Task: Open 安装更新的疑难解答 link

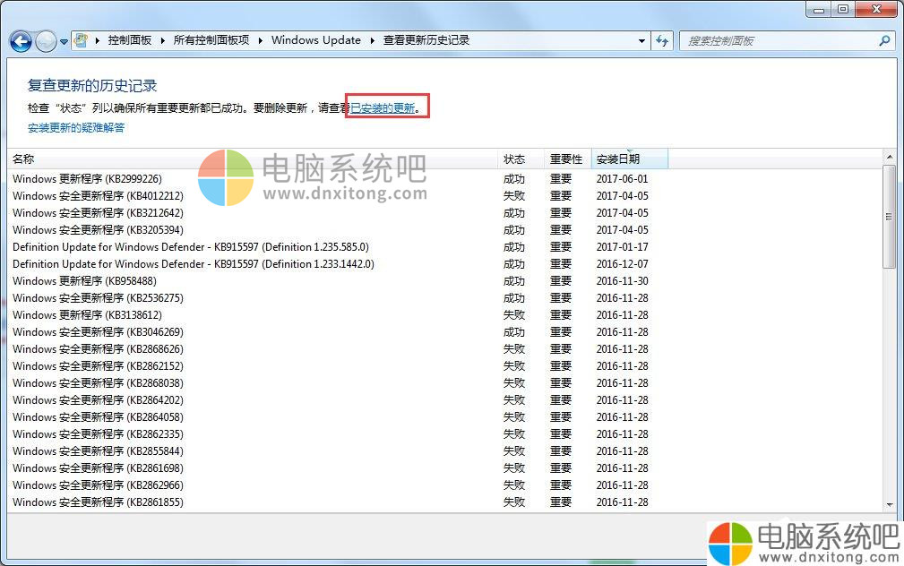Action: click(x=76, y=127)
